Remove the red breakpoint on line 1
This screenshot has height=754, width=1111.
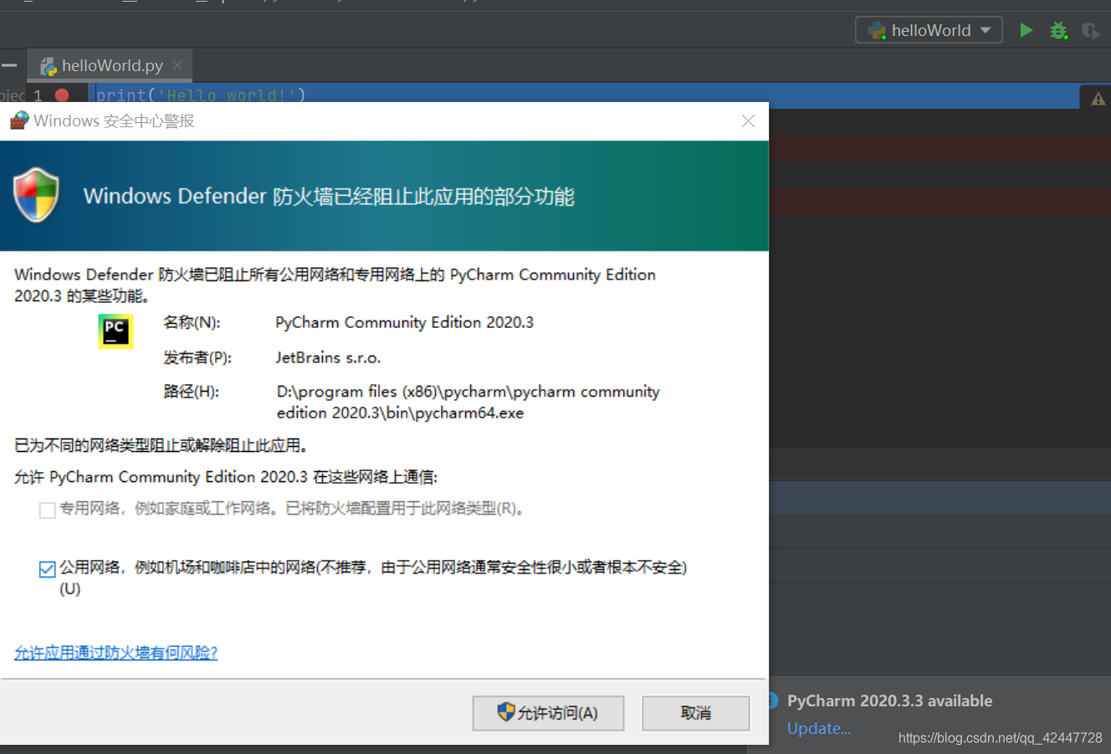point(62,95)
